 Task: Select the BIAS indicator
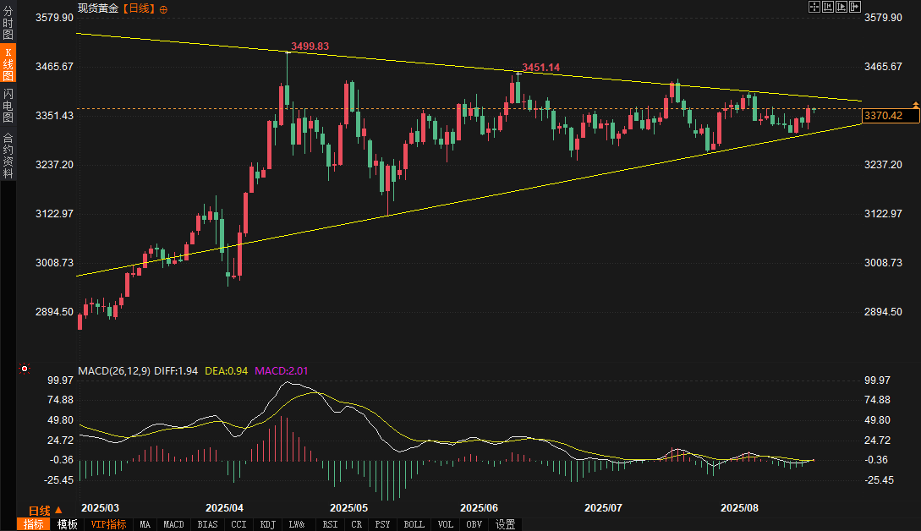pos(207,524)
